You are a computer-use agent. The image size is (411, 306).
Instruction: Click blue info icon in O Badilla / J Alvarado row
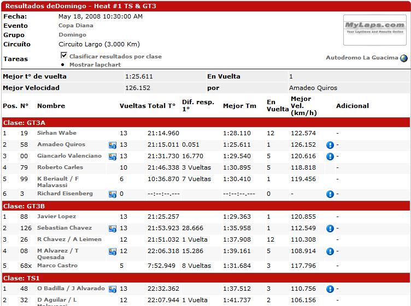click(330, 289)
